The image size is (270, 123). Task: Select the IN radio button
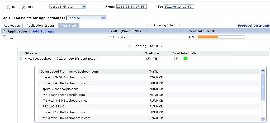(8, 7)
